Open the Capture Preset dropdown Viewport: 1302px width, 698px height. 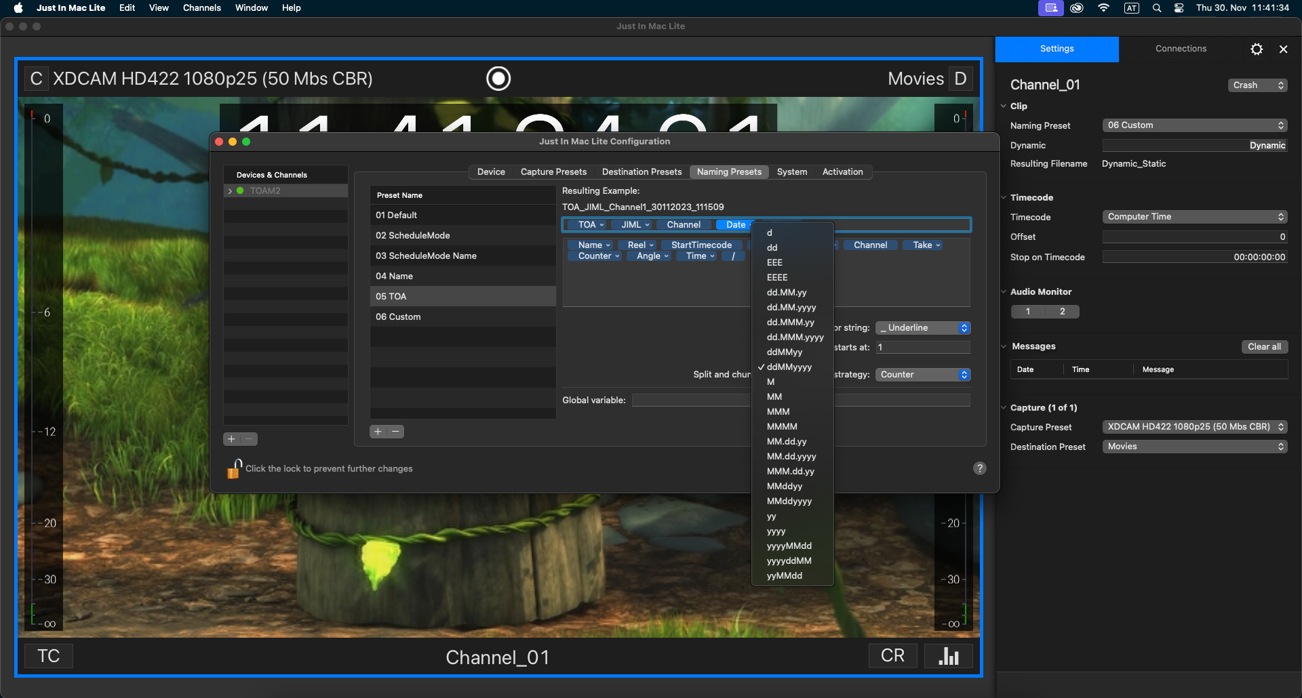pos(1195,427)
